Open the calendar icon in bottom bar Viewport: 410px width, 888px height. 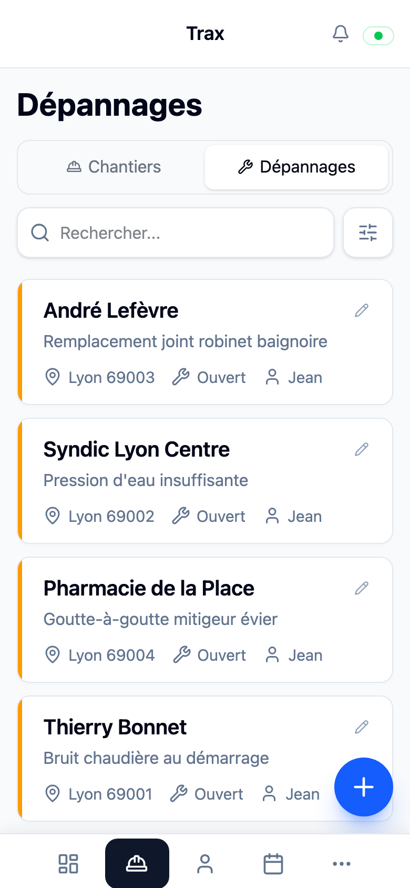273,864
